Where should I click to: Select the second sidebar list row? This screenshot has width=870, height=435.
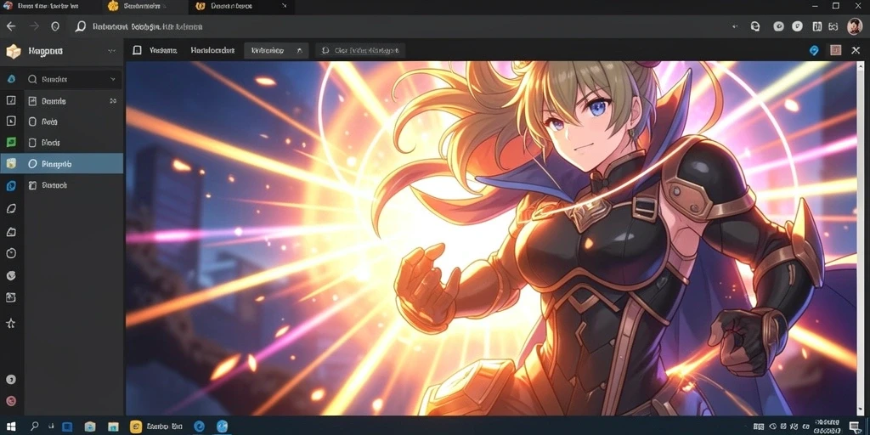point(73,121)
